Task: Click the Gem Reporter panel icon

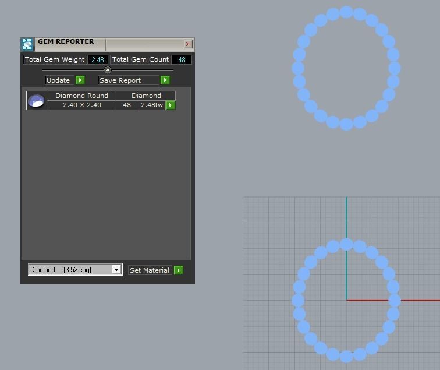Action: 27,45
